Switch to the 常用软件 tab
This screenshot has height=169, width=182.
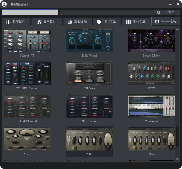(47, 21)
